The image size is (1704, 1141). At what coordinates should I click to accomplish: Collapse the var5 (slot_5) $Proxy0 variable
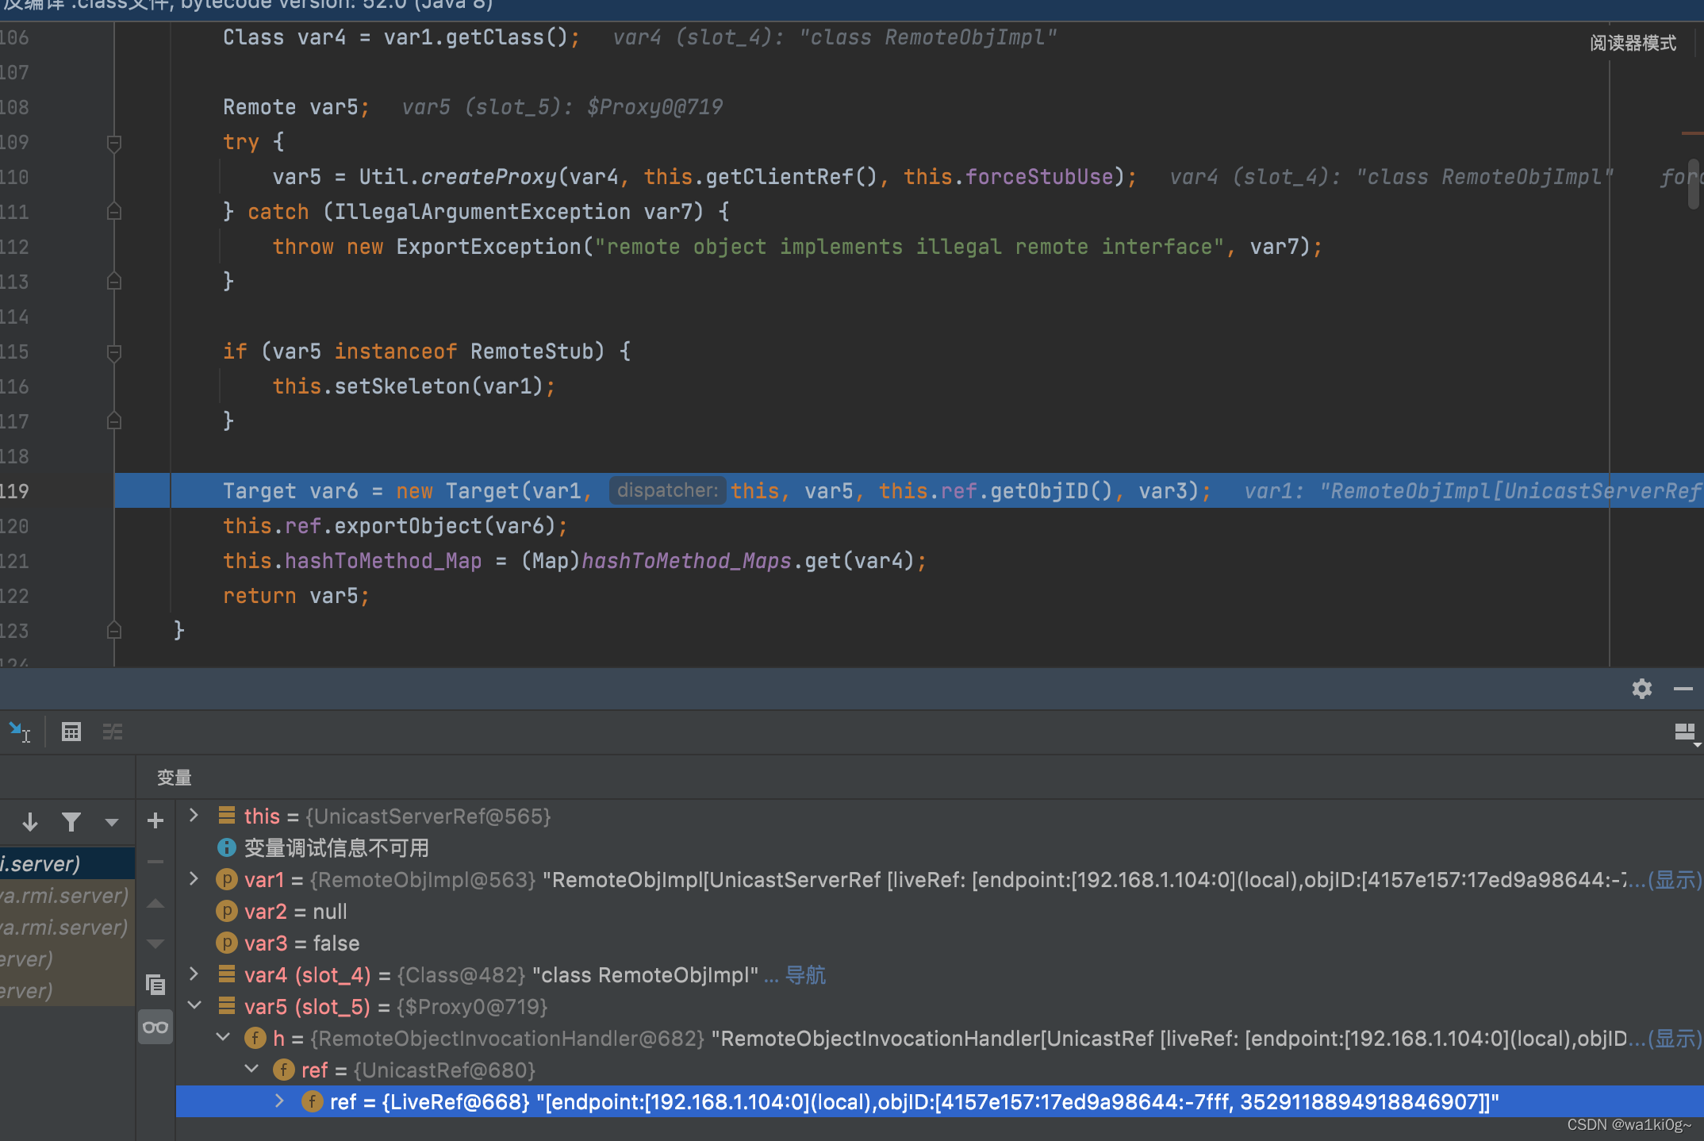point(194,1005)
